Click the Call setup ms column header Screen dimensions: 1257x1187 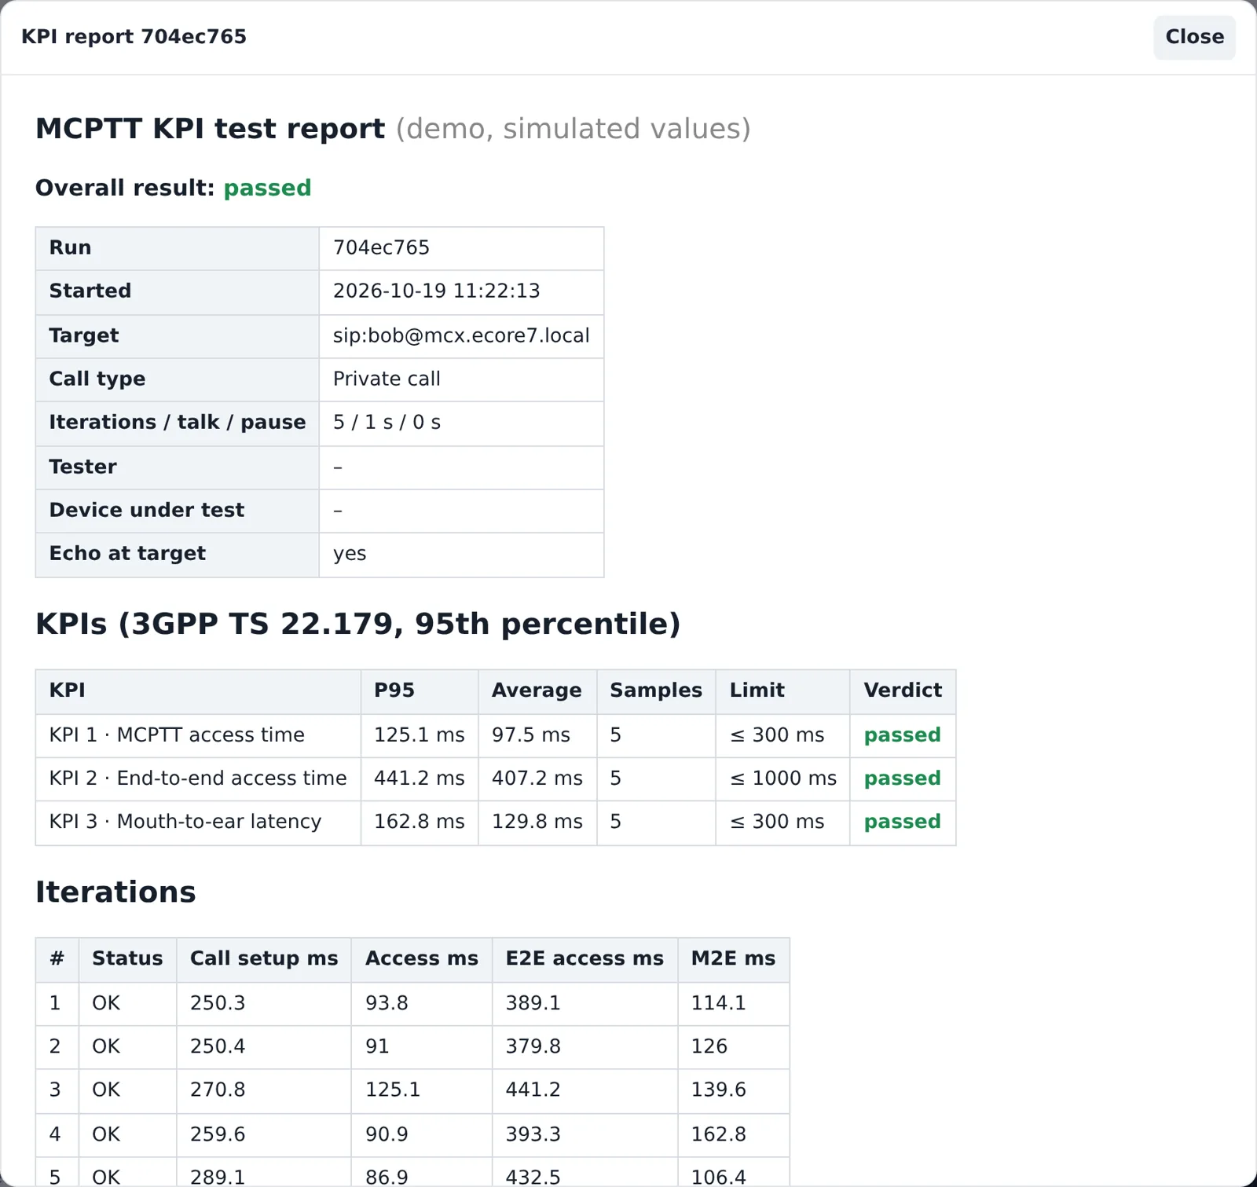[264, 959]
